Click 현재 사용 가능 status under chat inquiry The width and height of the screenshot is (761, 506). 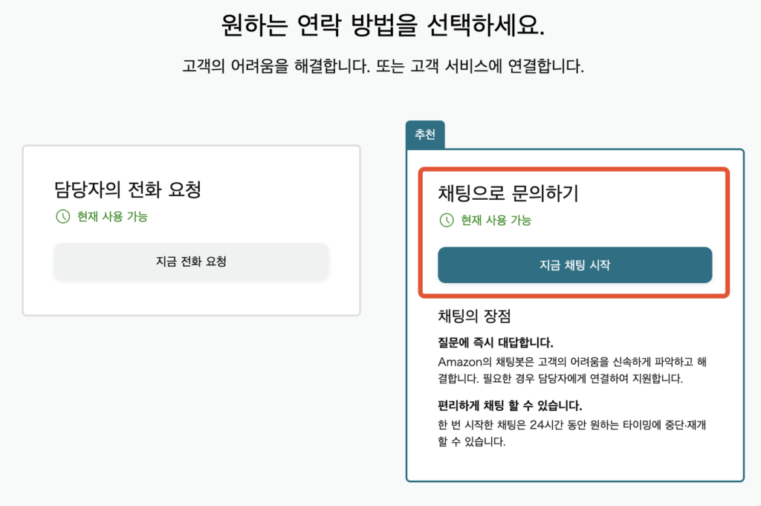(x=496, y=220)
